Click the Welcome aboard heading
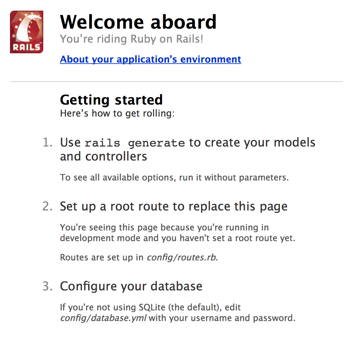 click(138, 22)
